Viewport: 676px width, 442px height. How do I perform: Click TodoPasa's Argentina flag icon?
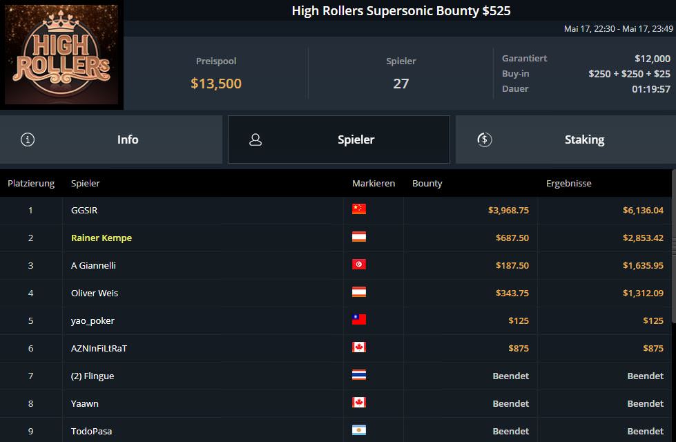tap(359, 430)
